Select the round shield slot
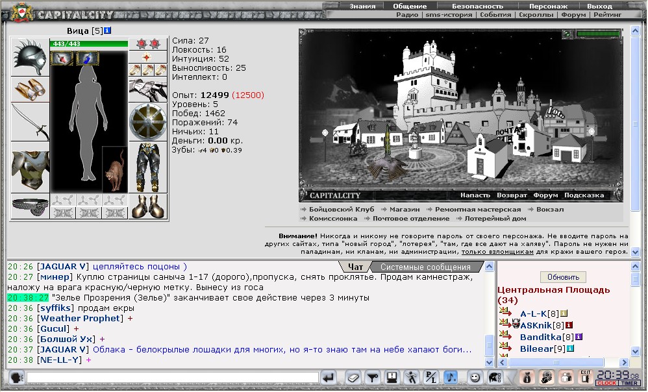648x392 pixels. point(148,122)
